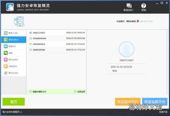Tick the checkbox for 18656660824
This screenshot has height=116, width=170.
[31, 44]
